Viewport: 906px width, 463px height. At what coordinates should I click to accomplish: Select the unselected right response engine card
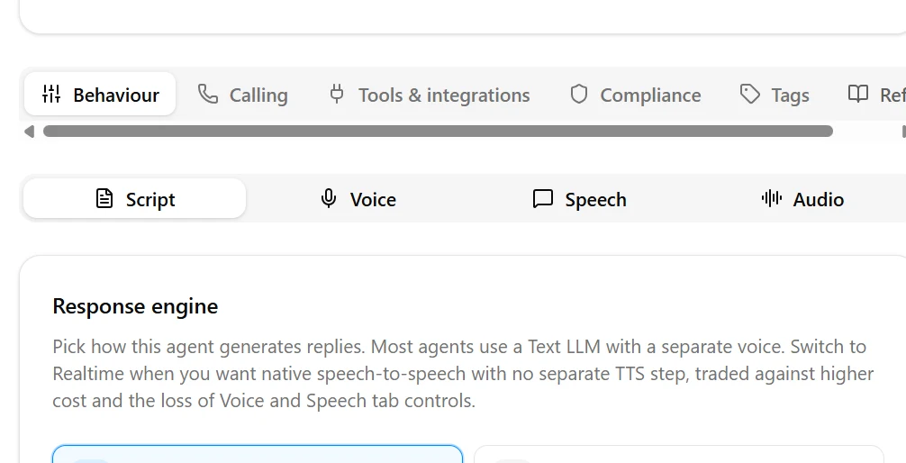click(679, 454)
